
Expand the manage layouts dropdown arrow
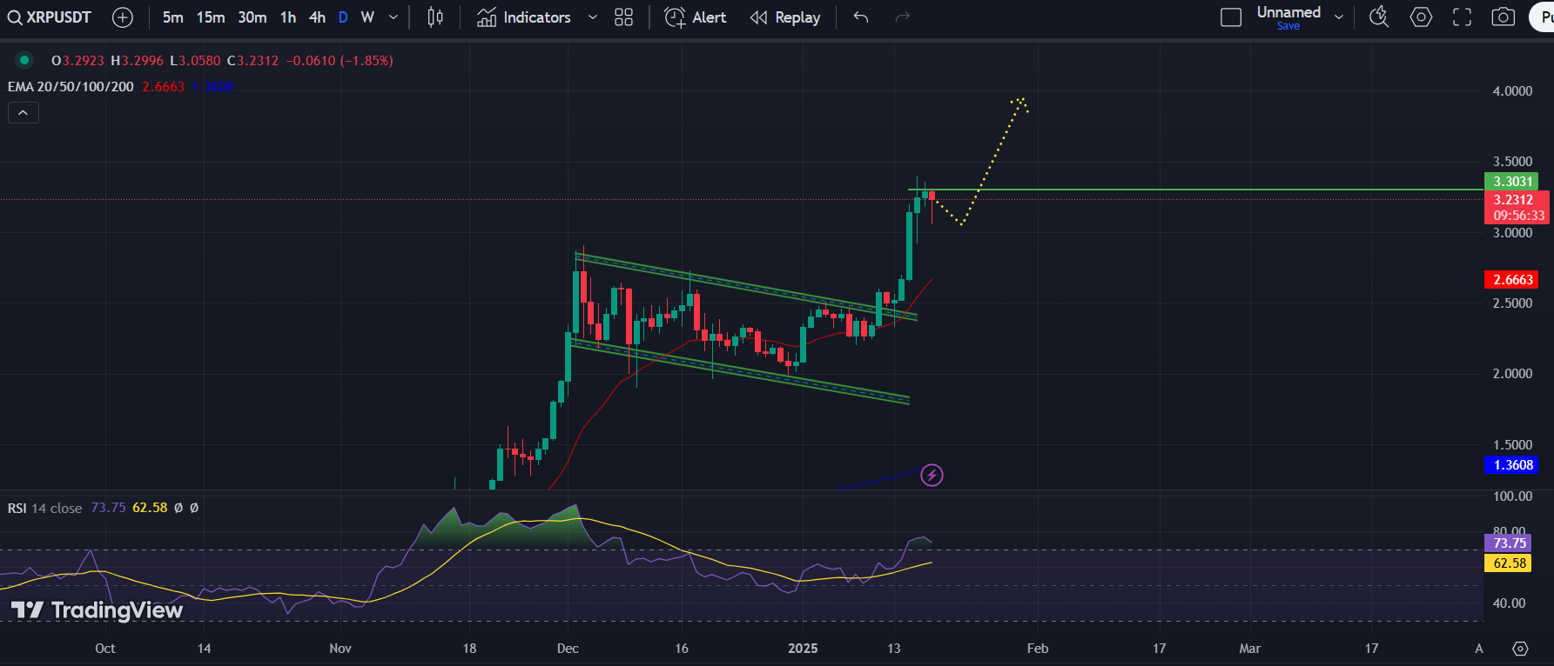1339,17
